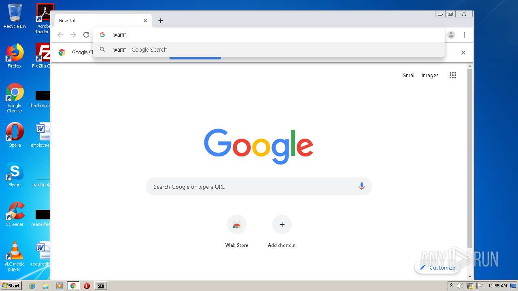
Task: Click the Opera taskbar icon
Action: point(87,286)
